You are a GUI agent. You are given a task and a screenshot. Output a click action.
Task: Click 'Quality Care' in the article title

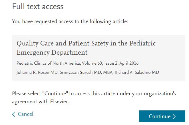35,43
